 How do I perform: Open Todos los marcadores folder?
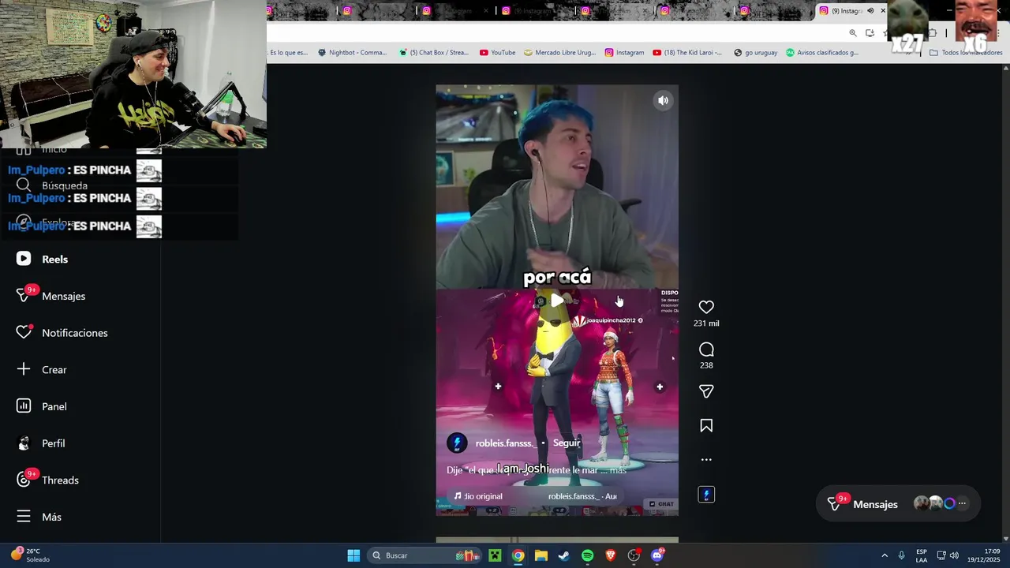point(964,53)
